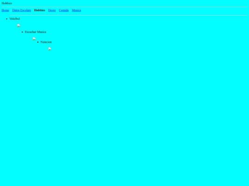Viewport: 249px width, 186px height.
Task: Open the Musica link
Action: click(77, 10)
